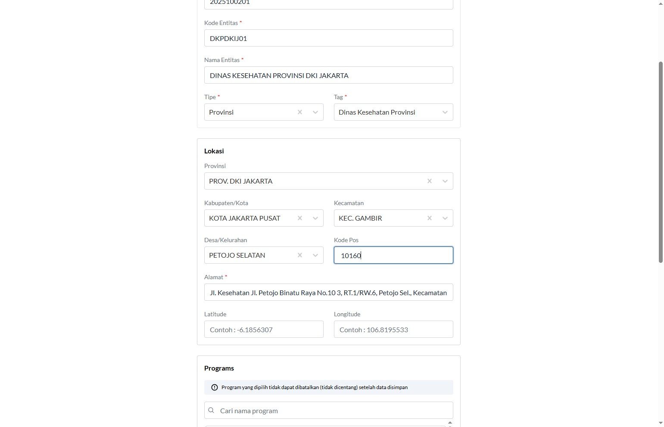Screen dimensions: 664x427
Task: Clear the Tipe selection Provinsi
Action: (300, 112)
